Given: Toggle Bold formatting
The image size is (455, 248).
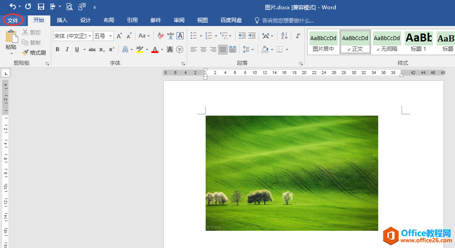Looking at the screenshot, I should (x=57, y=49).
